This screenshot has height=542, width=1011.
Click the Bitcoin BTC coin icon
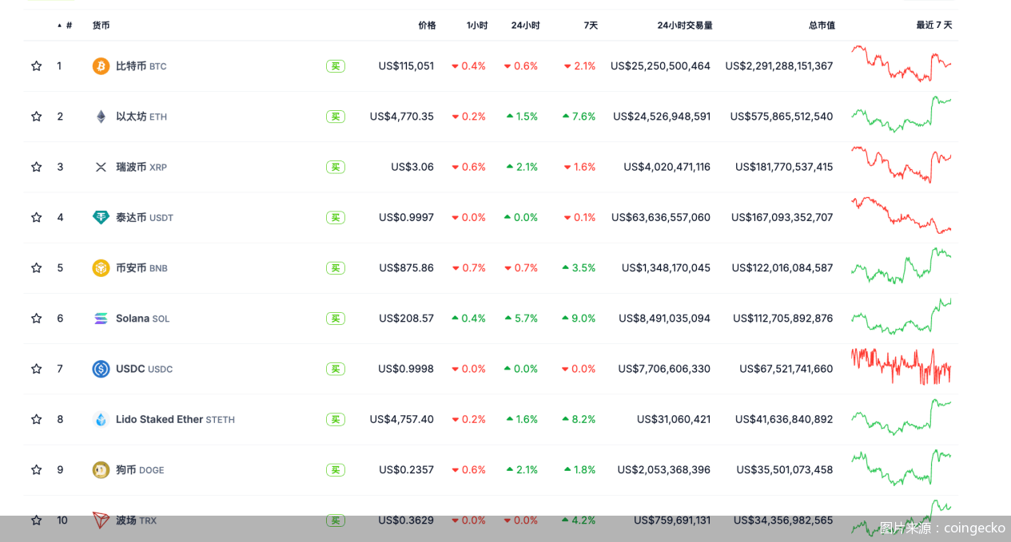(x=101, y=66)
